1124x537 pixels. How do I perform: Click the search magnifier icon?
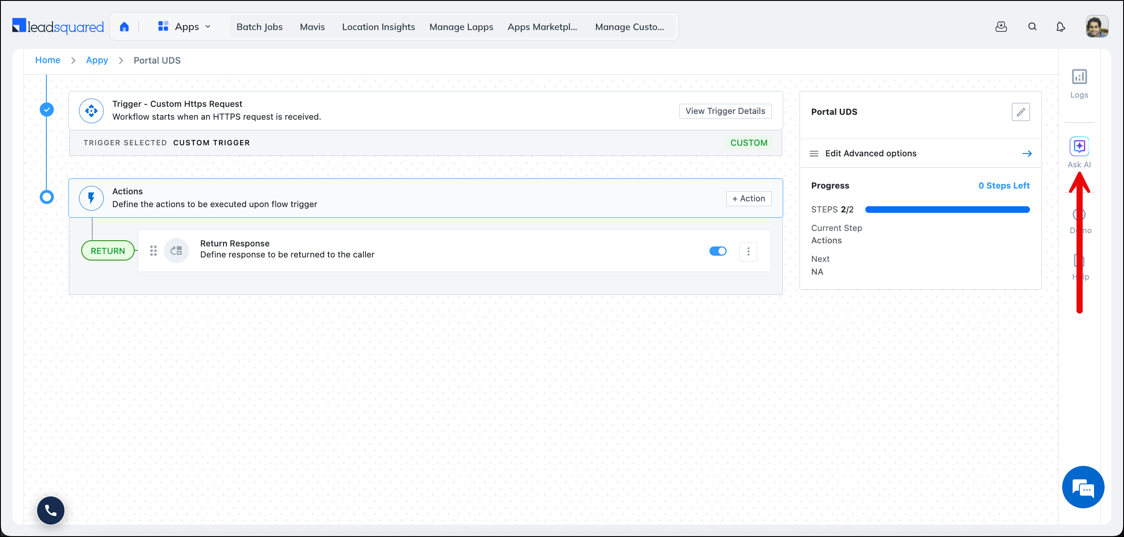1032,27
